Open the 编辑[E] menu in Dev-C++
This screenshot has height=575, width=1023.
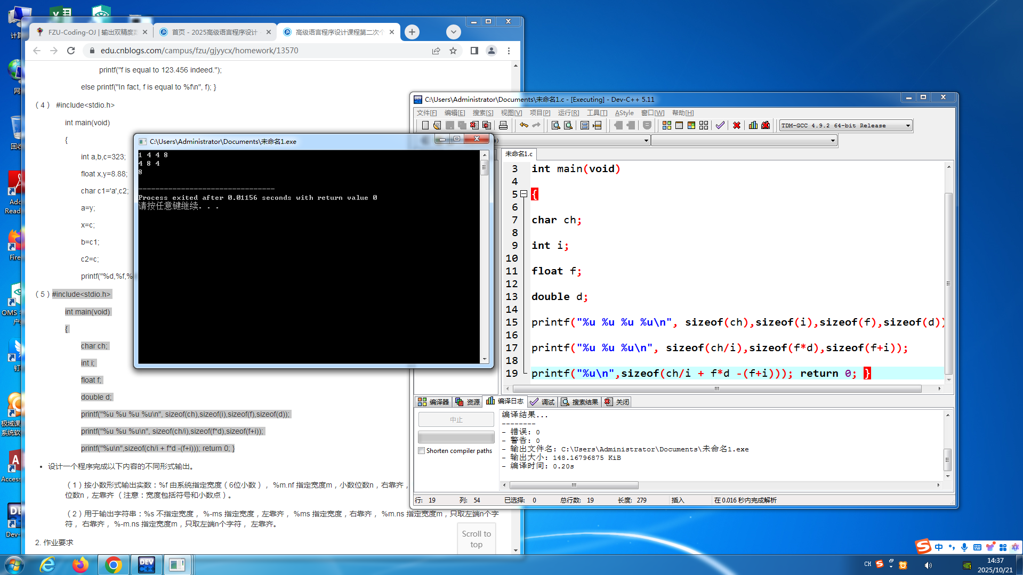point(455,113)
